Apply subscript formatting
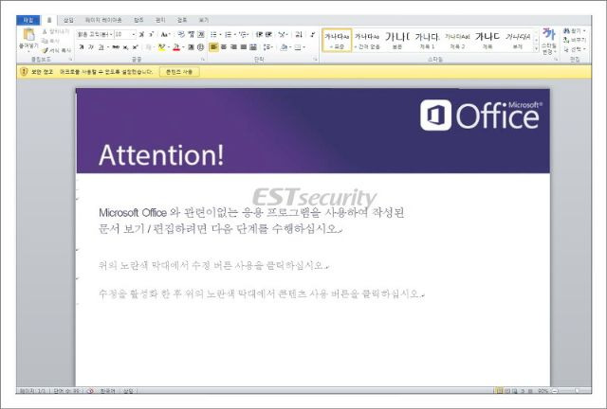 point(125,47)
